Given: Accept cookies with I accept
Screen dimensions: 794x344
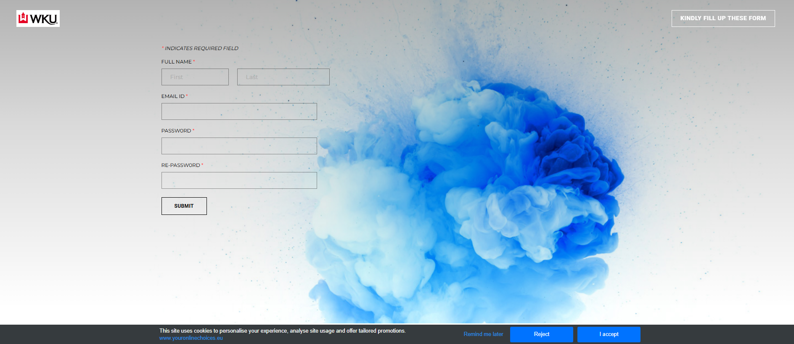Looking at the screenshot, I should tap(609, 334).
